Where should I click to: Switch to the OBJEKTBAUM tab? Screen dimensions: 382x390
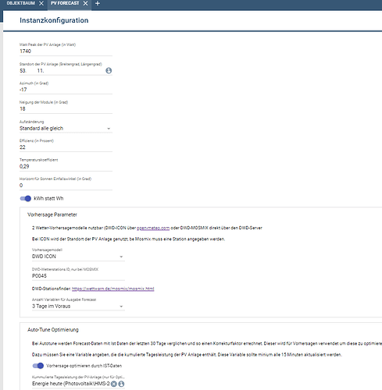(21, 3)
